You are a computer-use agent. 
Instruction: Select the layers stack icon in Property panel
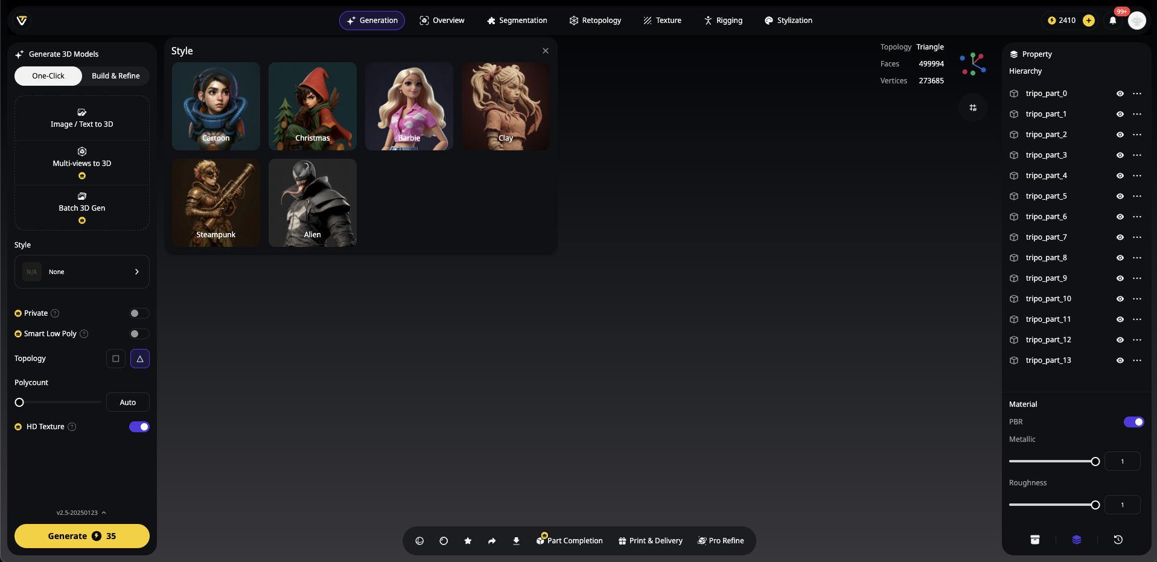pyautogui.click(x=1077, y=540)
